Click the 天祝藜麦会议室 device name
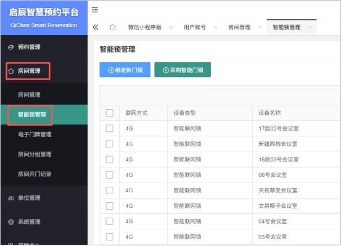The image size is (341, 246). pyautogui.click(x=278, y=191)
